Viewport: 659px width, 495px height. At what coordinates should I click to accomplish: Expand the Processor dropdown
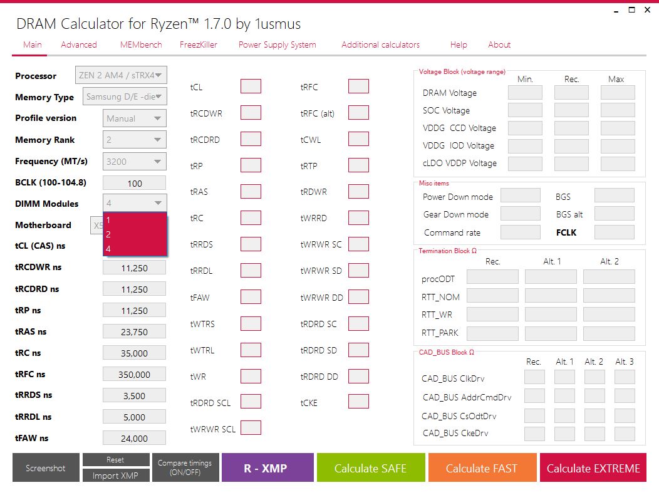pos(121,75)
